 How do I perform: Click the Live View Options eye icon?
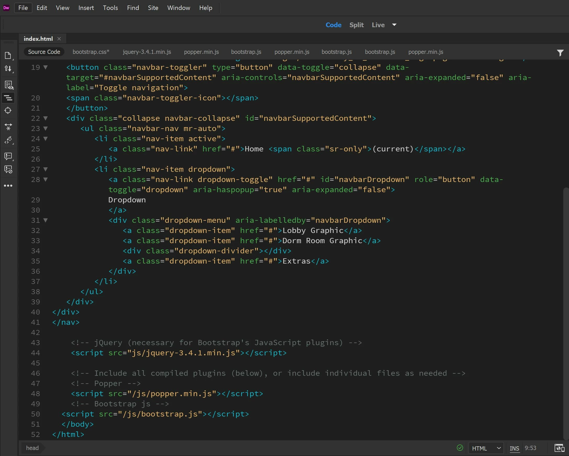click(8, 85)
